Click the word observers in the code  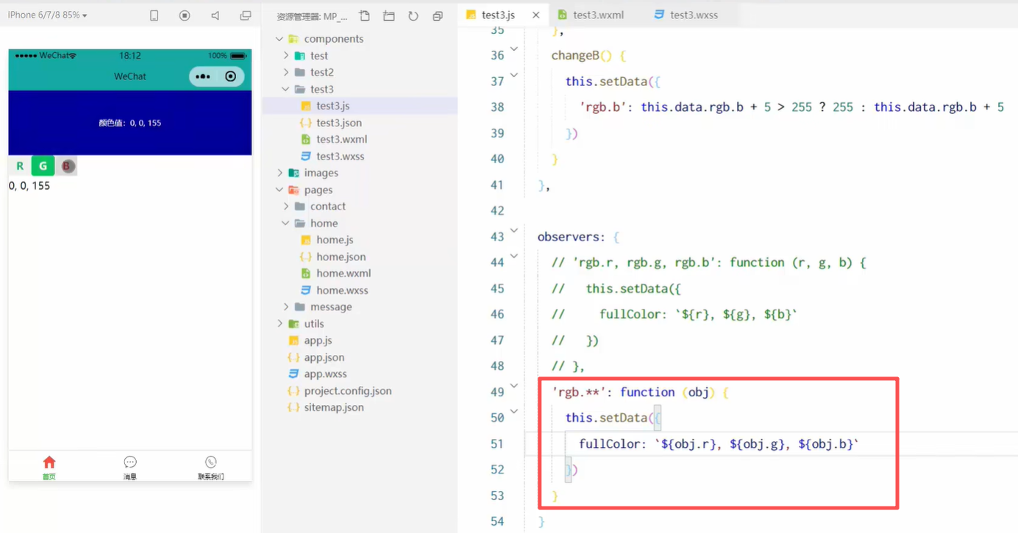tap(568, 237)
